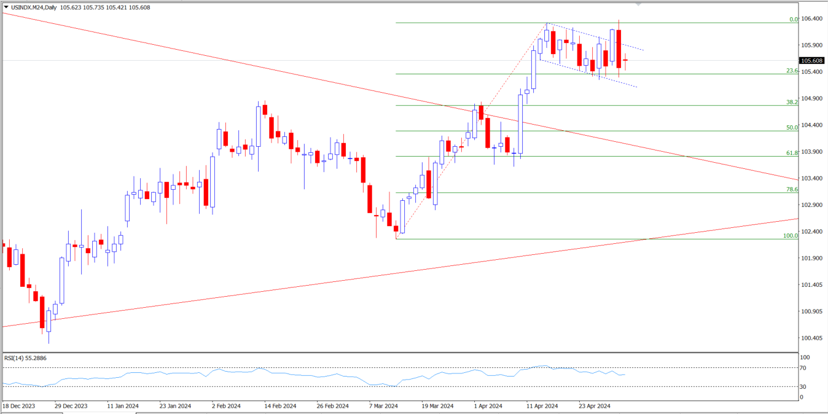The width and height of the screenshot is (828, 414).
Task: Click the 102.900 price scale value
Action: click(812, 205)
